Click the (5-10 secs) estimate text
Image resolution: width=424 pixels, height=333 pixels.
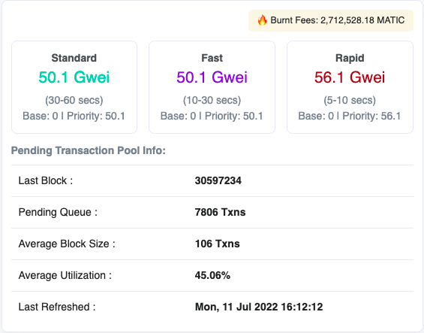tap(350, 100)
